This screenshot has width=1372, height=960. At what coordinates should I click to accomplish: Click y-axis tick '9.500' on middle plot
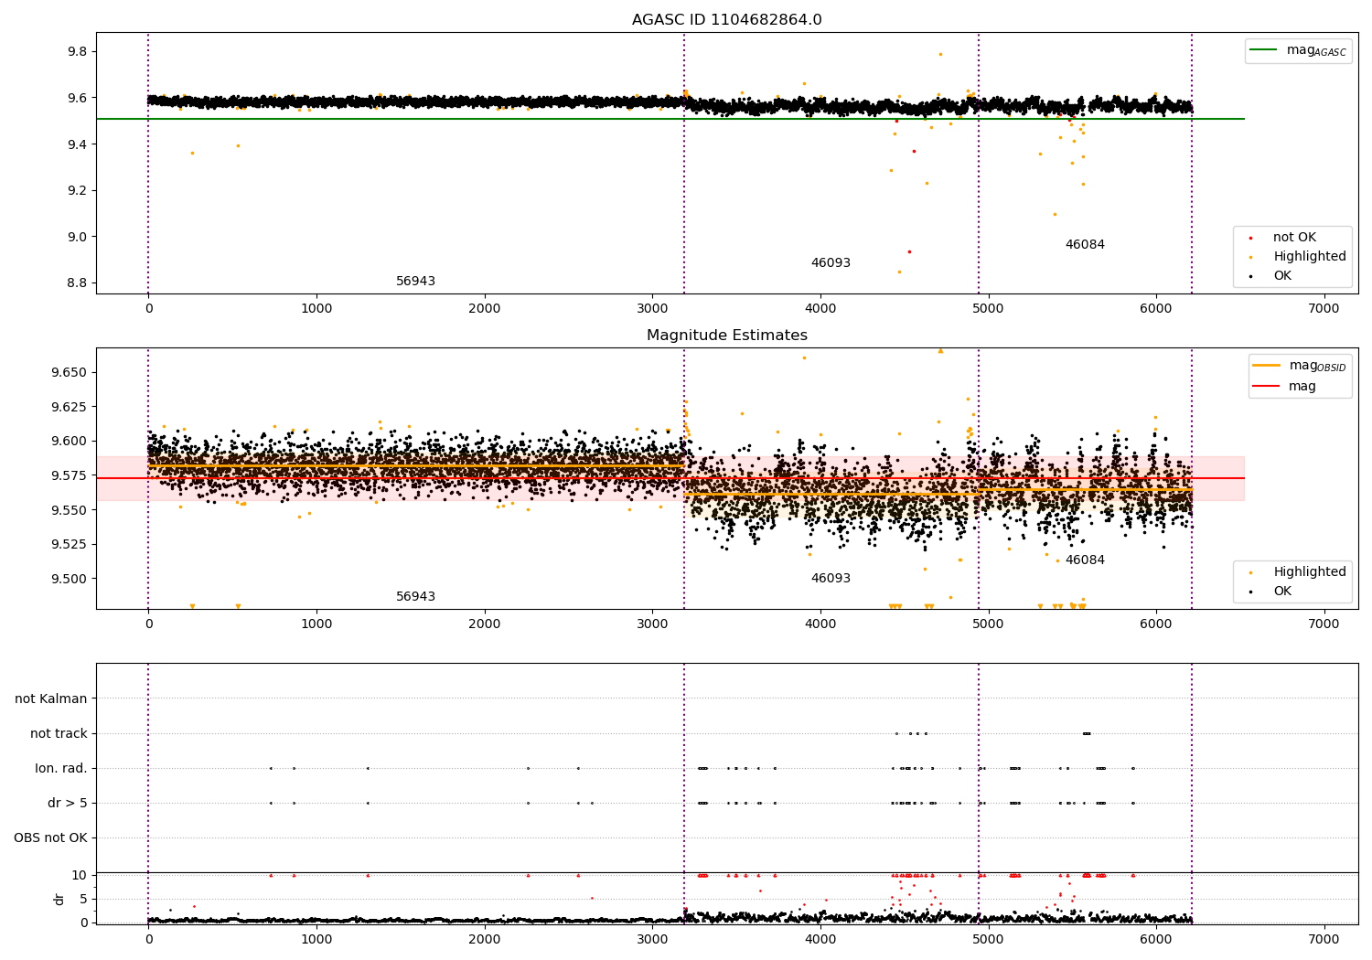pyautogui.click(x=70, y=579)
